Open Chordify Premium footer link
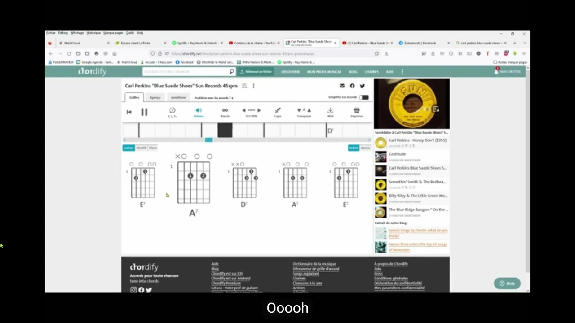 (x=226, y=283)
